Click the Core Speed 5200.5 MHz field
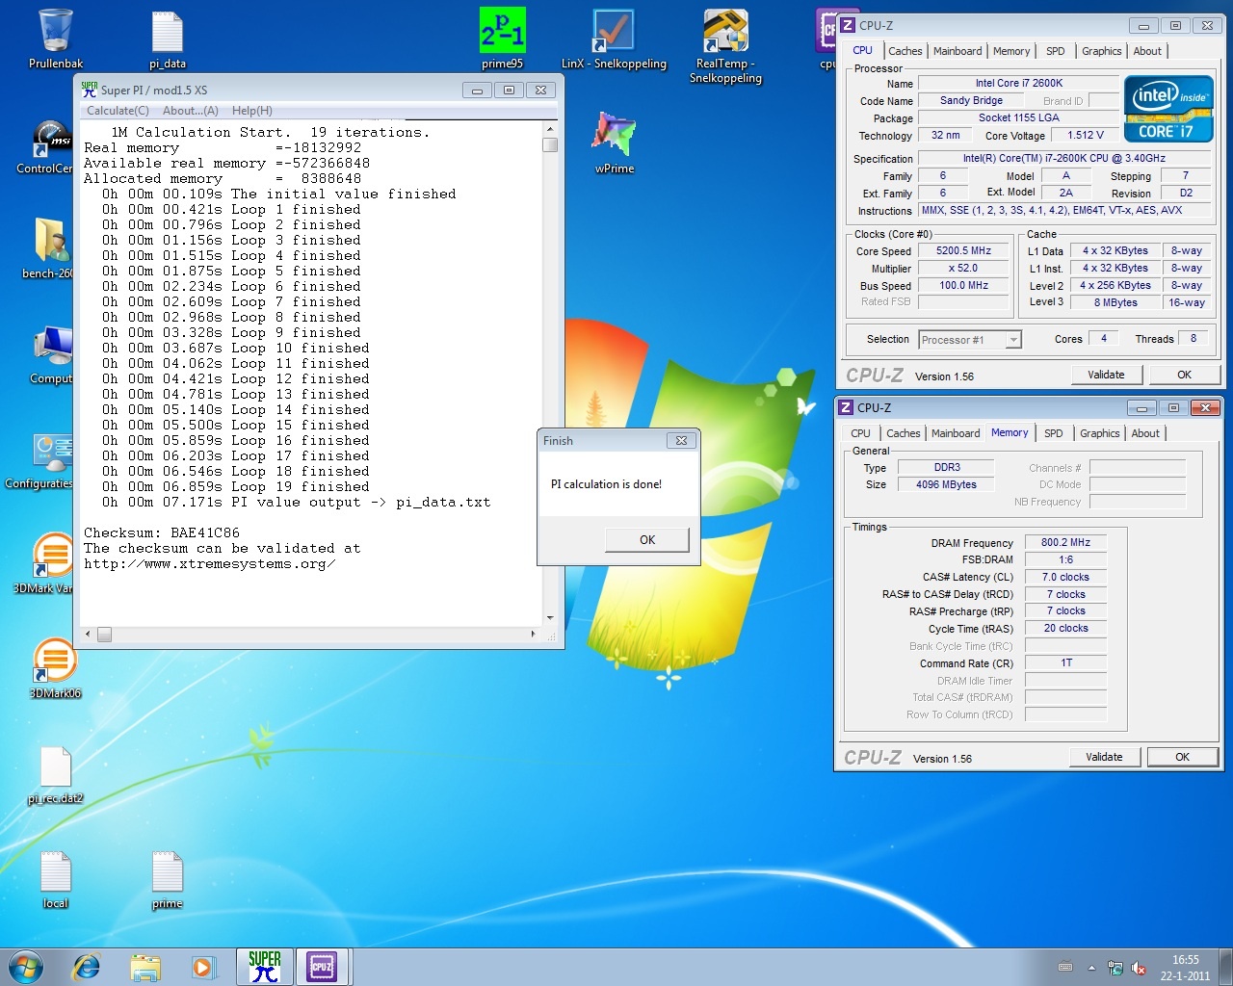The image size is (1233, 986). [x=963, y=250]
